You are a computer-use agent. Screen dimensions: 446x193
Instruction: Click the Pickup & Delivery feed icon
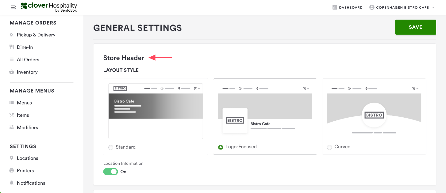click(12, 35)
